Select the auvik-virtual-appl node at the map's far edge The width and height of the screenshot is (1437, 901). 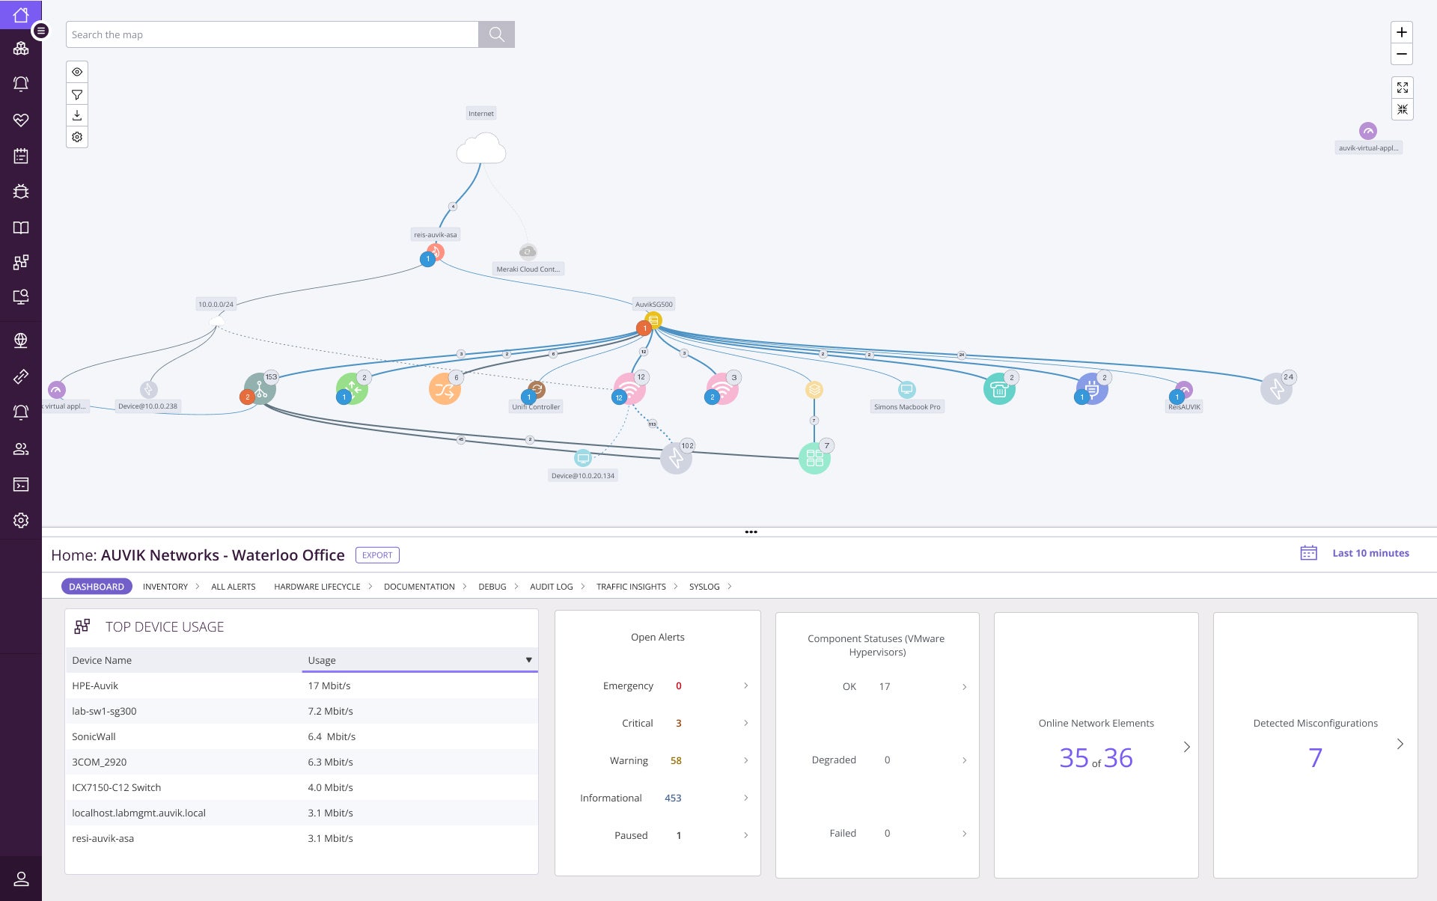1368,131
